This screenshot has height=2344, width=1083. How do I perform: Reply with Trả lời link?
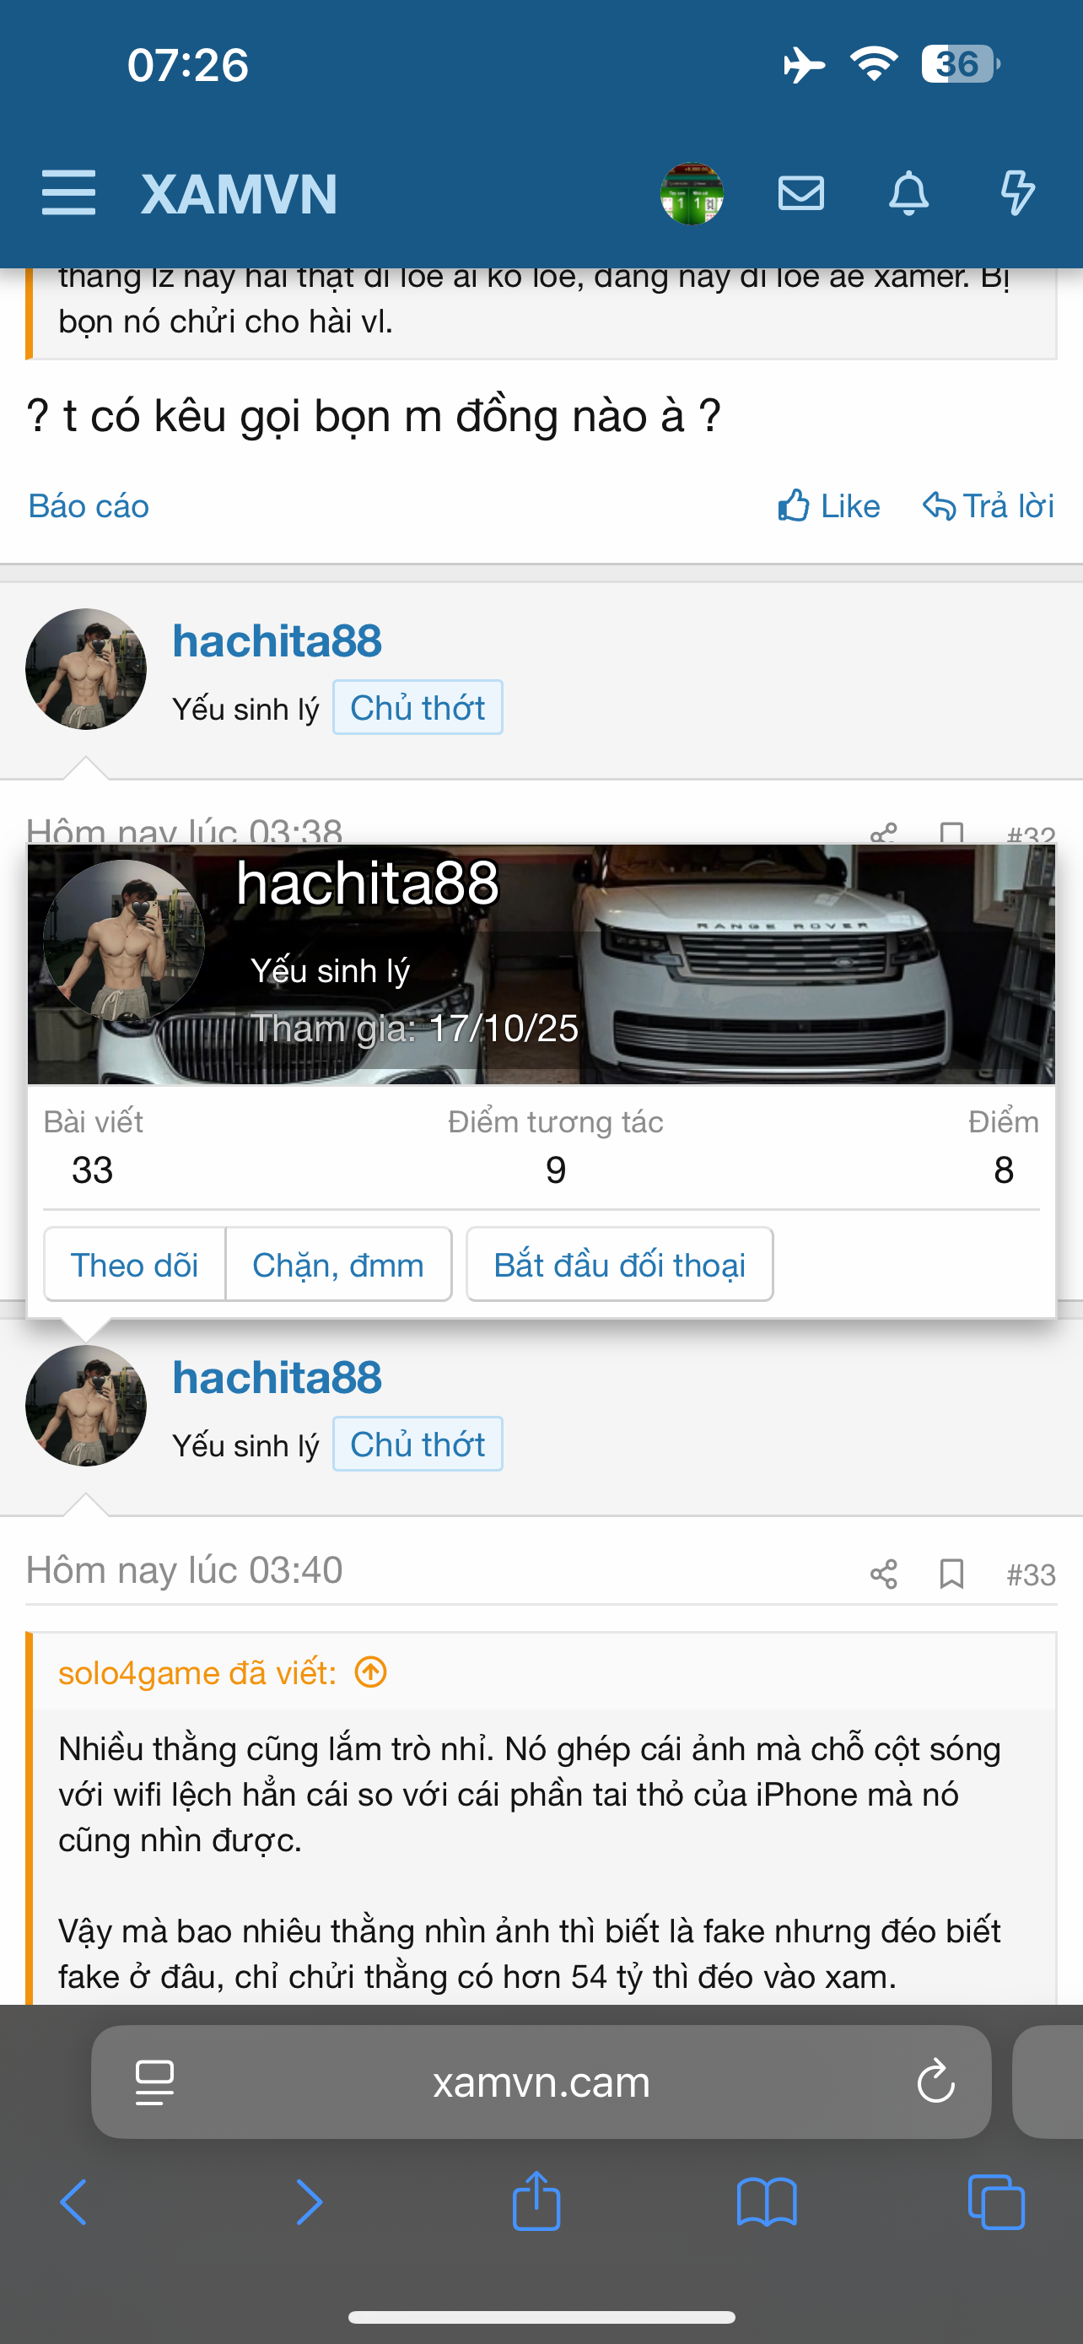tap(989, 506)
